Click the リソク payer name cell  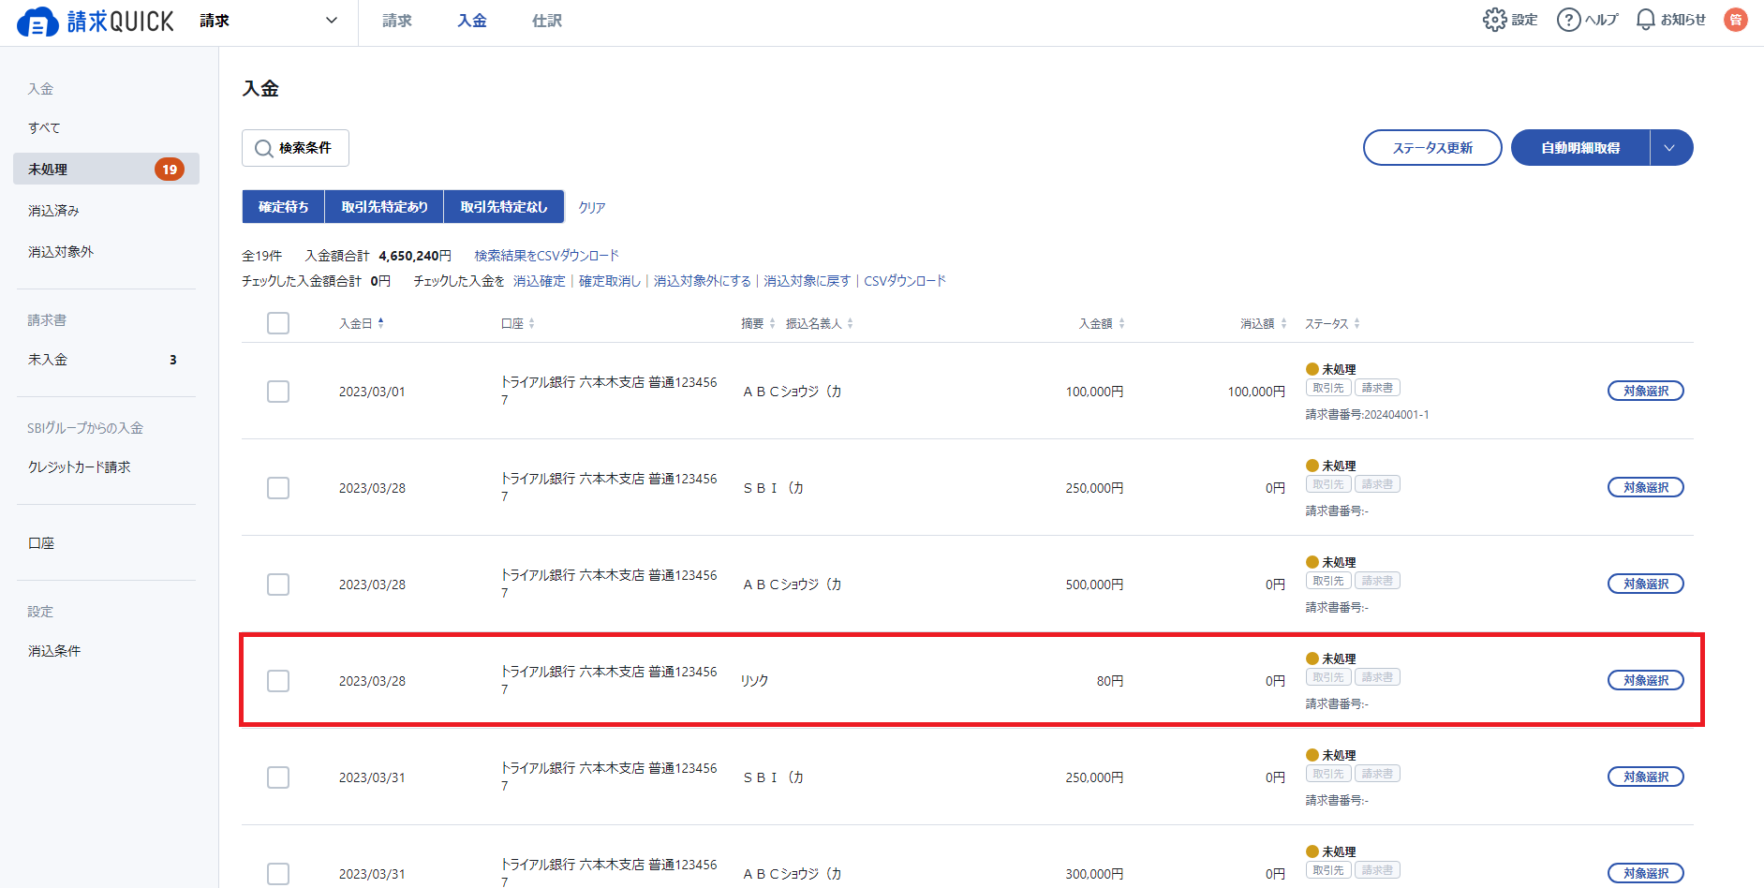pos(755,681)
